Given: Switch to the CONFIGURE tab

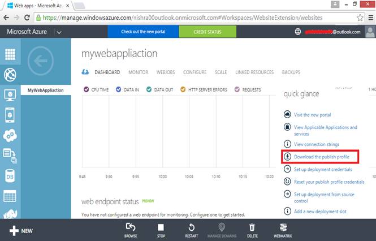Looking at the screenshot, I should pos(195,72).
